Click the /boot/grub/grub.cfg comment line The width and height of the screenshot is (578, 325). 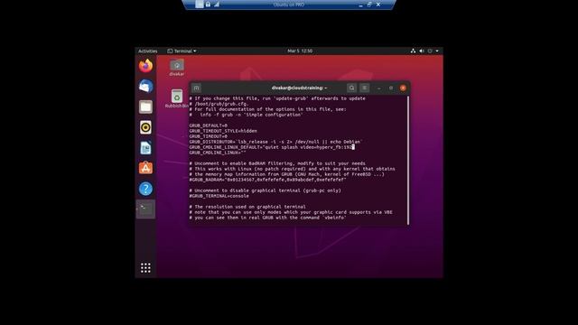click(x=219, y=104)
